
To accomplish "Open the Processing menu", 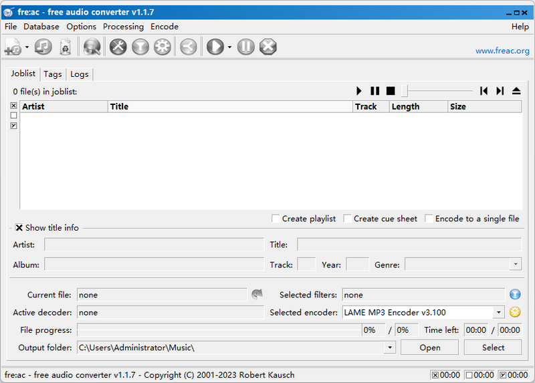I will tap(123, 27).
